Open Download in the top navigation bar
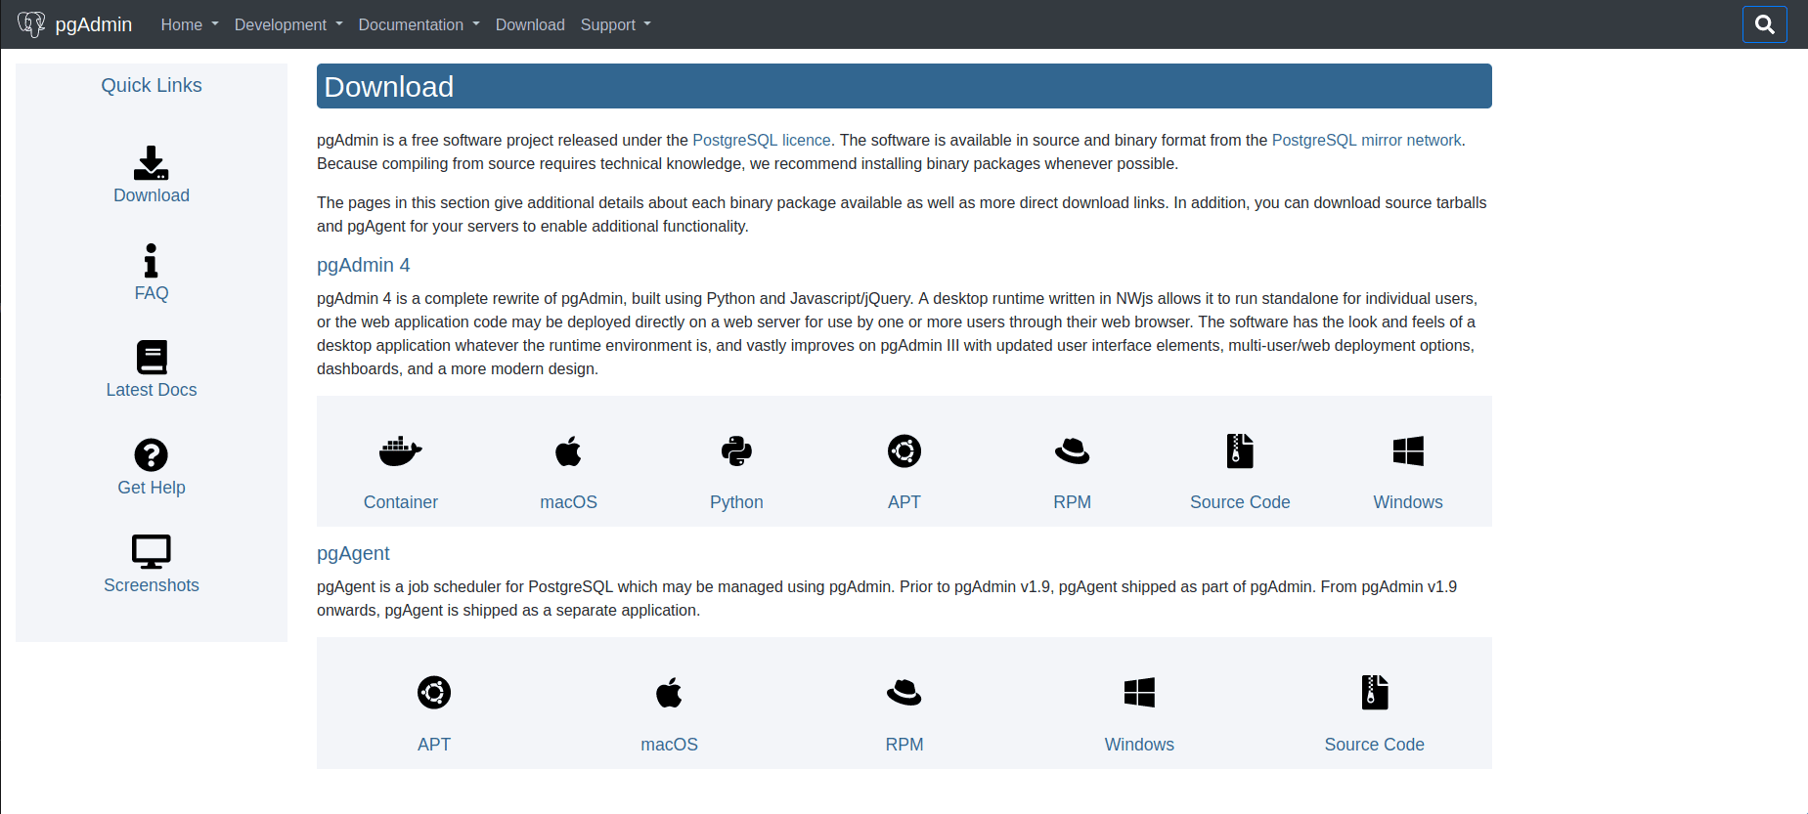Screen dimensions: 1808x814 [530, 24]
